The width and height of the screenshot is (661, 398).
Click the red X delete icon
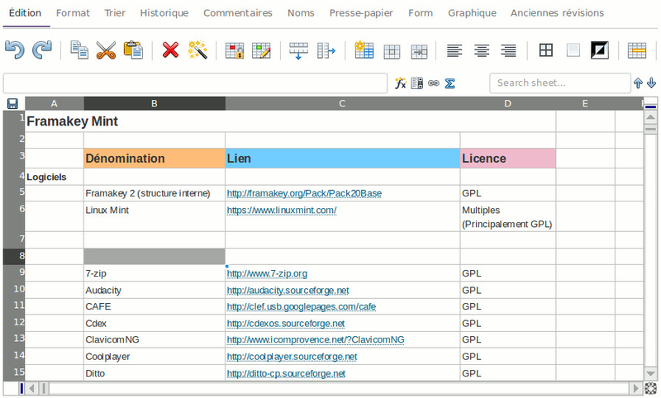click(170, 50)
